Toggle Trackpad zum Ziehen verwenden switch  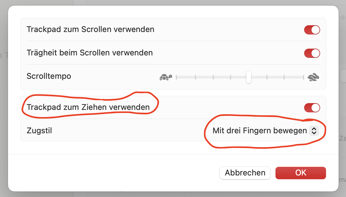coord(312,108)
